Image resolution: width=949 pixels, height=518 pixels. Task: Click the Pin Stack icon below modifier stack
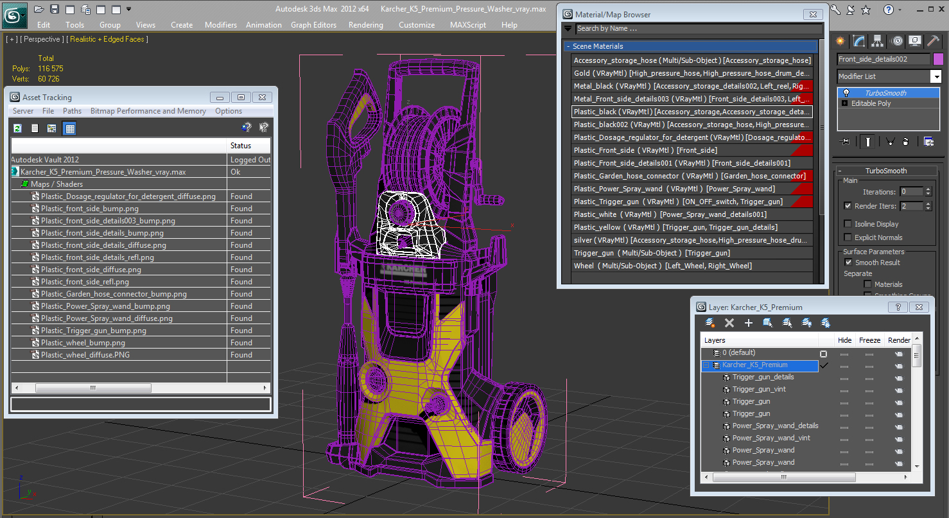pos(845,142)
